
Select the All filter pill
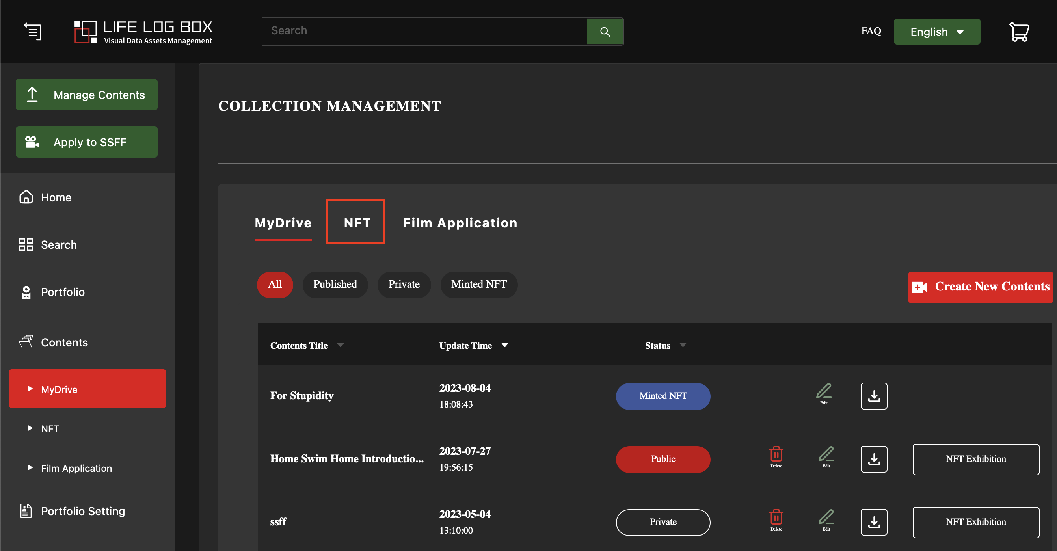(275, 284)
